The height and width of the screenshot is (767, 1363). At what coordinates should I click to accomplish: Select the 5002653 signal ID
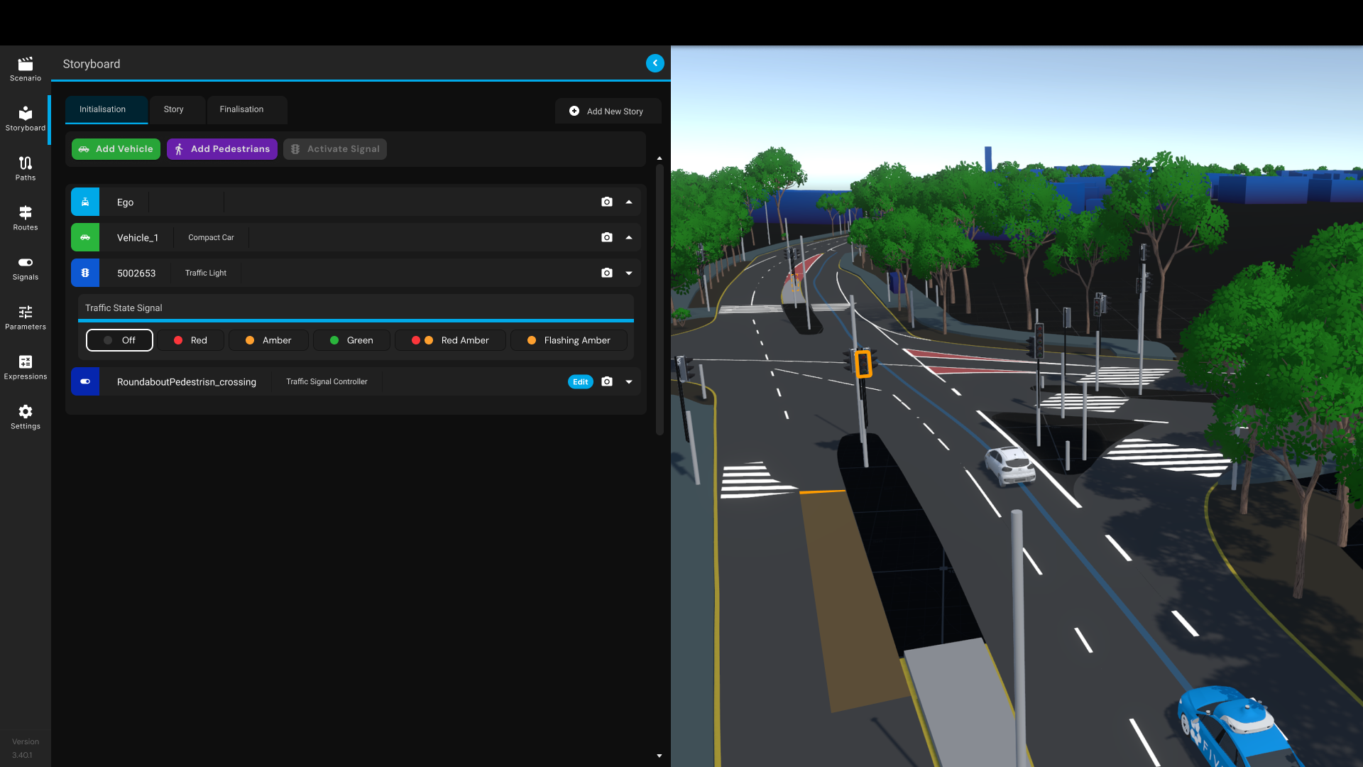[136, 273]
